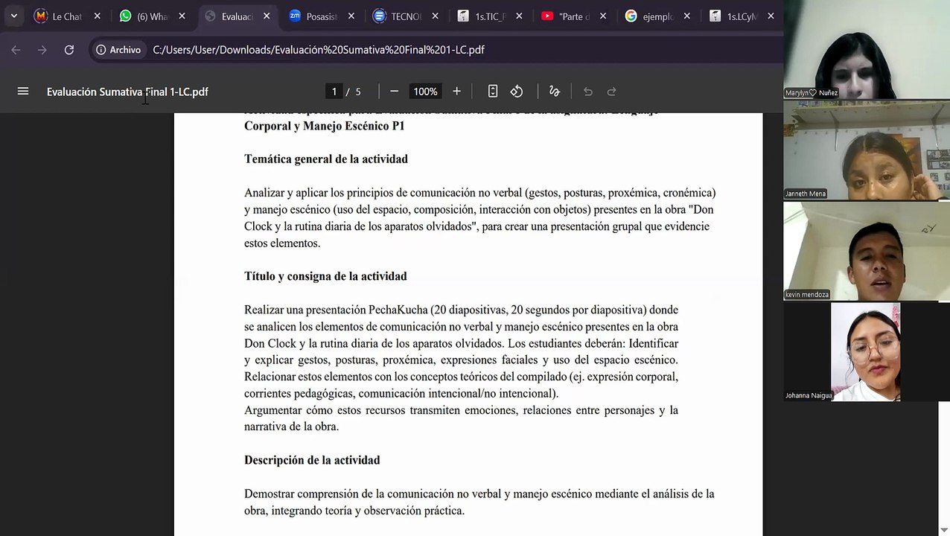Image resolution: width=950 pixels, height=536 pixels.
Task: Toggle fit to page button
Action: click(493, 92)
